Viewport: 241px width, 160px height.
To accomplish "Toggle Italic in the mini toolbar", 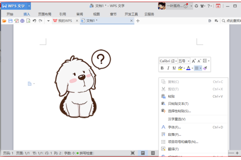I will tap(168, 68).
